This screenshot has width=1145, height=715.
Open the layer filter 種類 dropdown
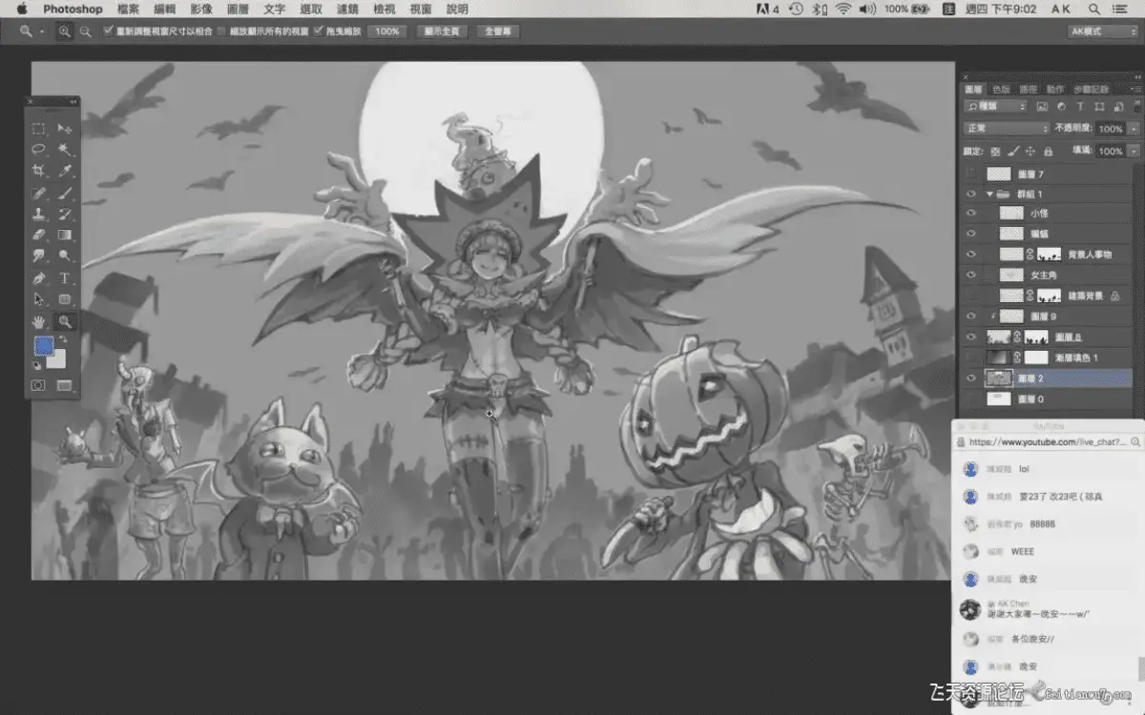996,107
